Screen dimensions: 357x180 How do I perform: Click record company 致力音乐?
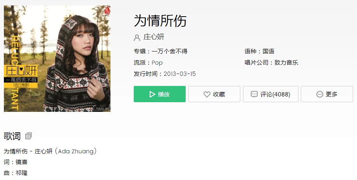pos(286,62)
